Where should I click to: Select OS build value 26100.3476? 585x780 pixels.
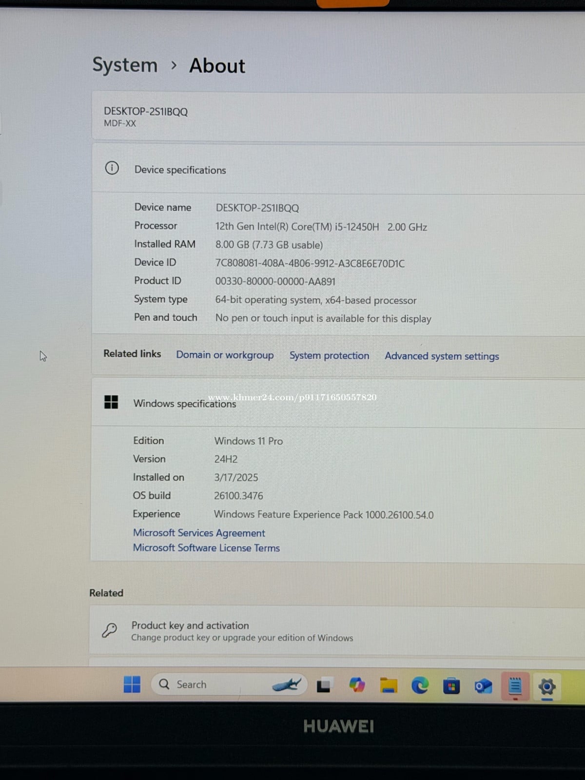tap(238, 496)
